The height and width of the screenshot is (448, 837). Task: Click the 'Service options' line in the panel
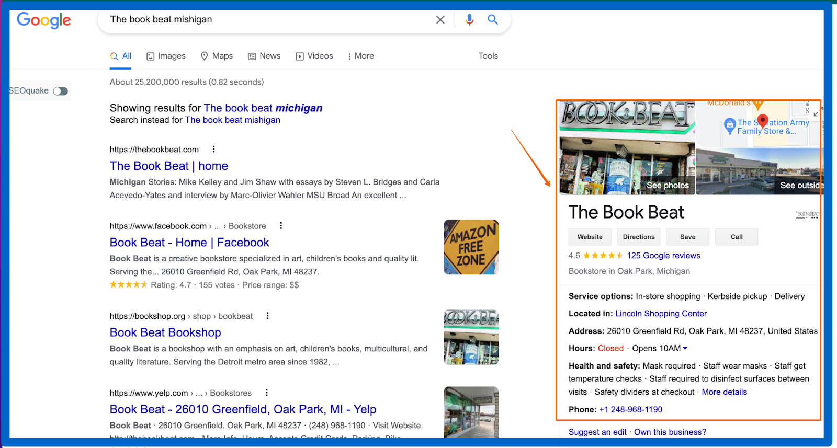(x=687, y=296)
